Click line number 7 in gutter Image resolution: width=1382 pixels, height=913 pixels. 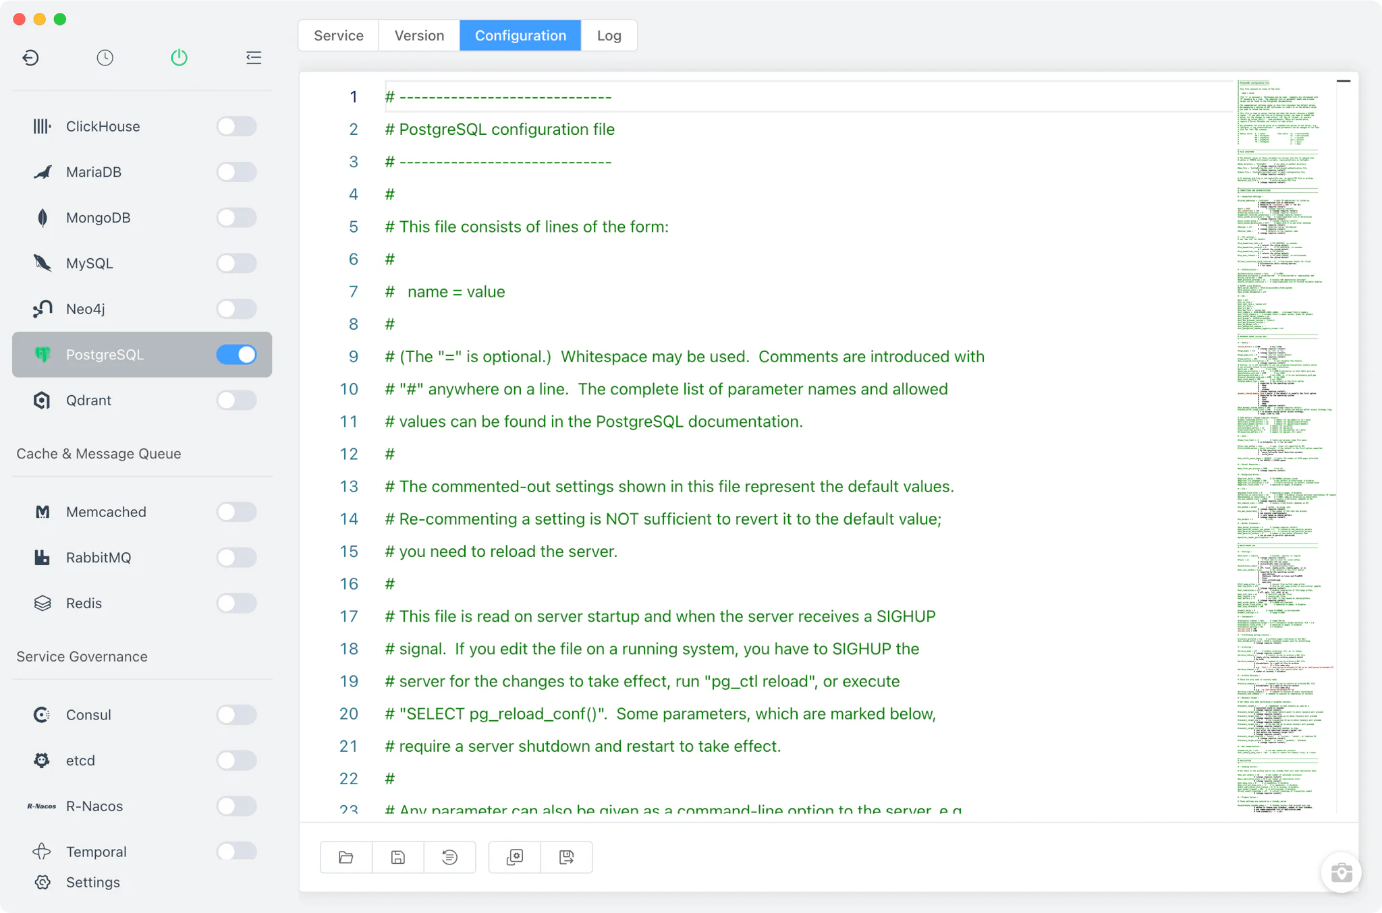point(353,292)
